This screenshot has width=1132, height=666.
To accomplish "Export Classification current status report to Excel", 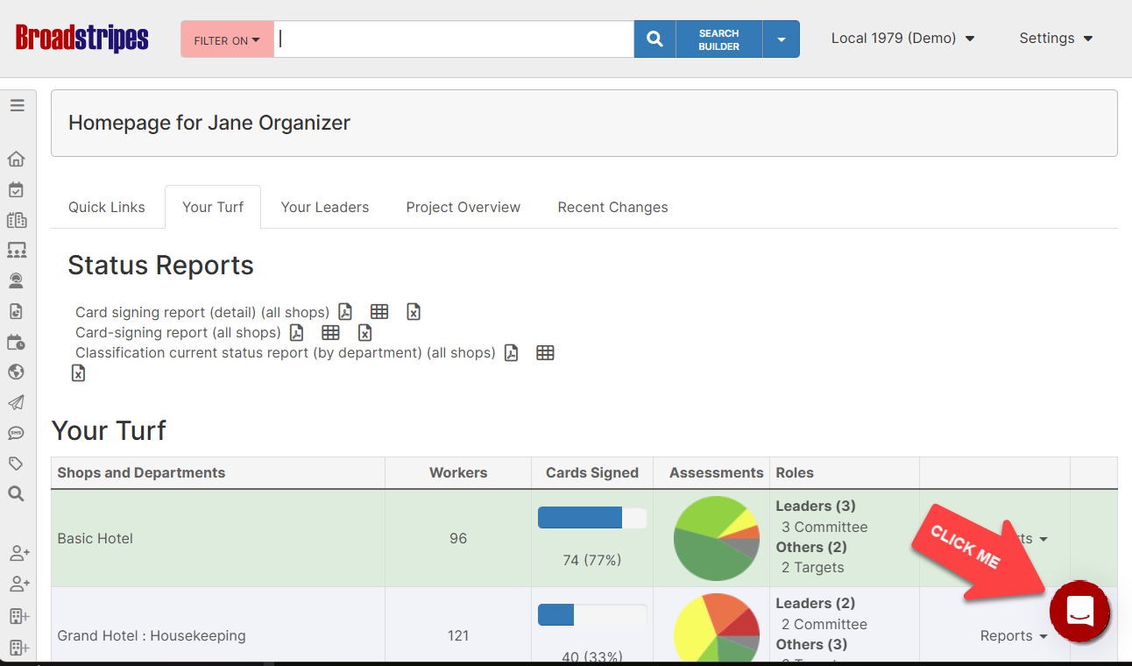I will pos(78,373).
